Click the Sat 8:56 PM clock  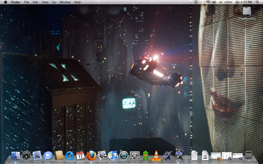click(x=243, y=2)
